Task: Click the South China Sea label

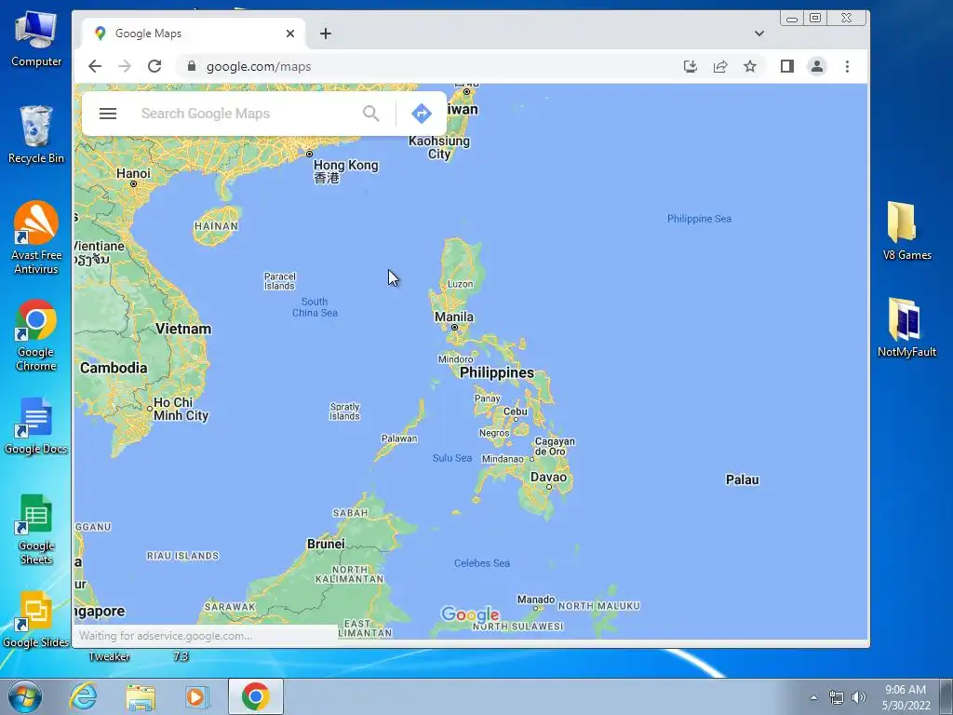Action: click(315, 307)
